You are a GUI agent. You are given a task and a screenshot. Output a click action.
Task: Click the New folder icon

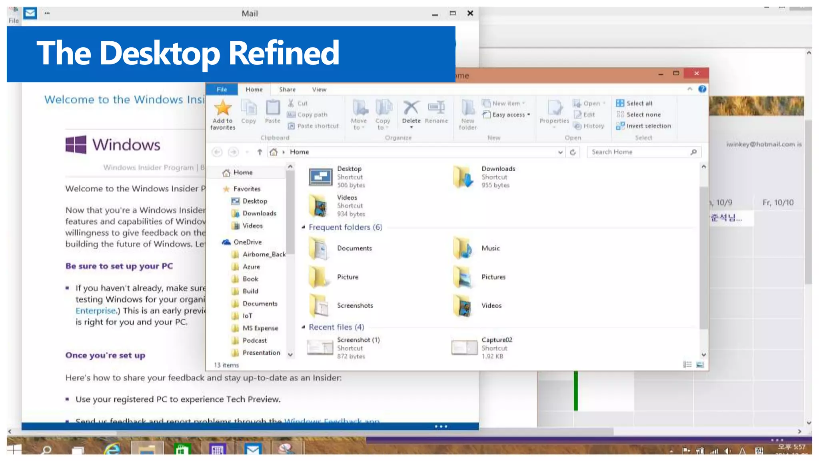pos(467,108)
